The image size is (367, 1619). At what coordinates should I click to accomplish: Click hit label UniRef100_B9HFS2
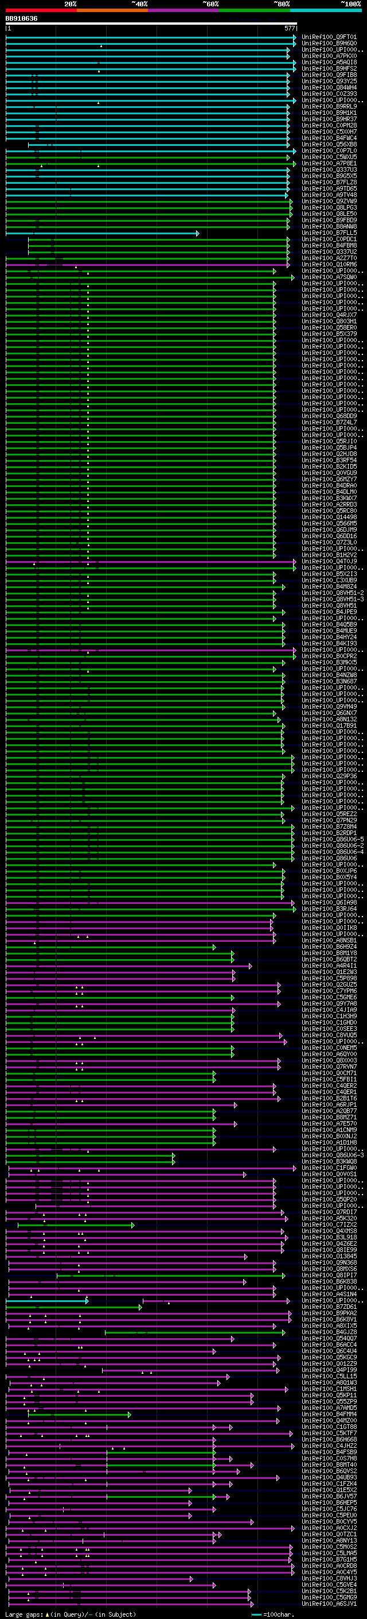329,68
